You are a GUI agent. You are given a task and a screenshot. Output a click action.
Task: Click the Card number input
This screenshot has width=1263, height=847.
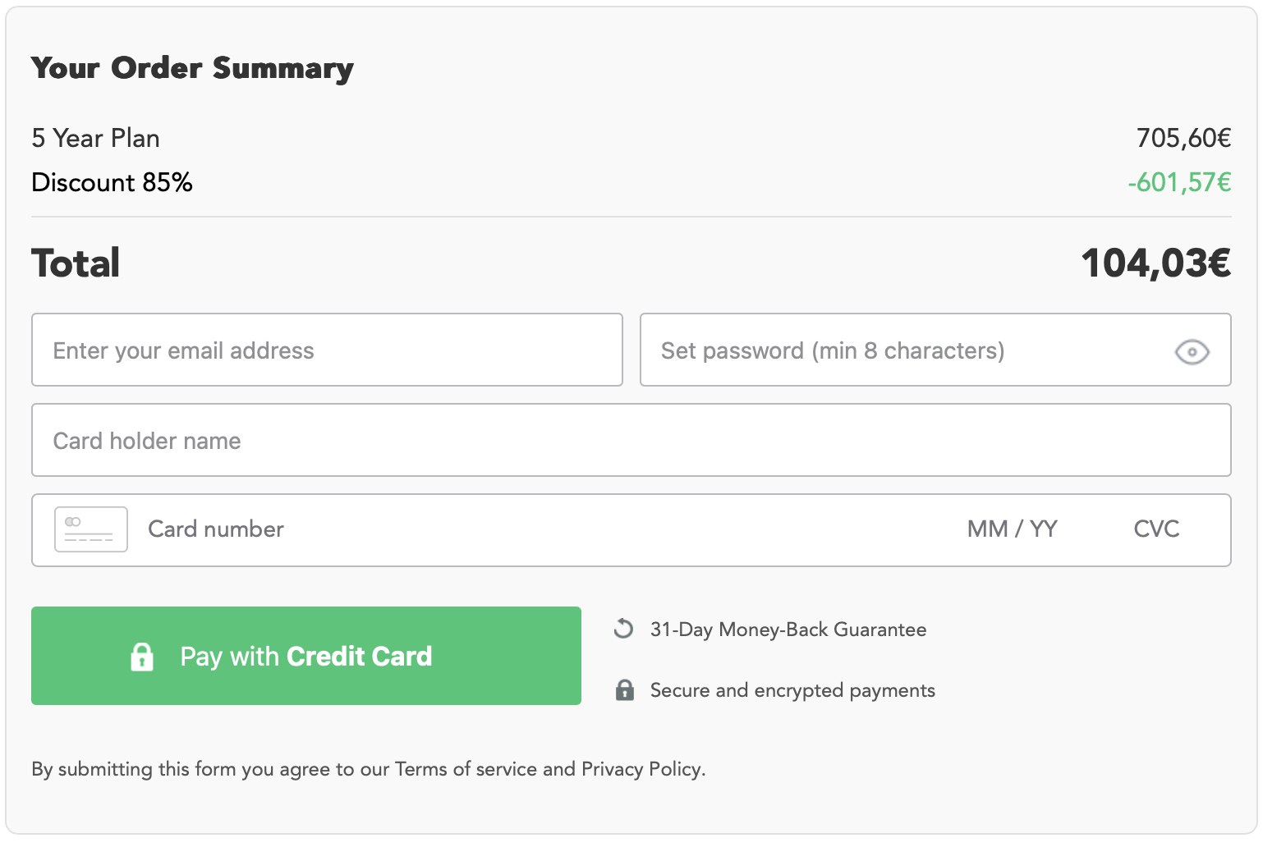tap(493, 529)
